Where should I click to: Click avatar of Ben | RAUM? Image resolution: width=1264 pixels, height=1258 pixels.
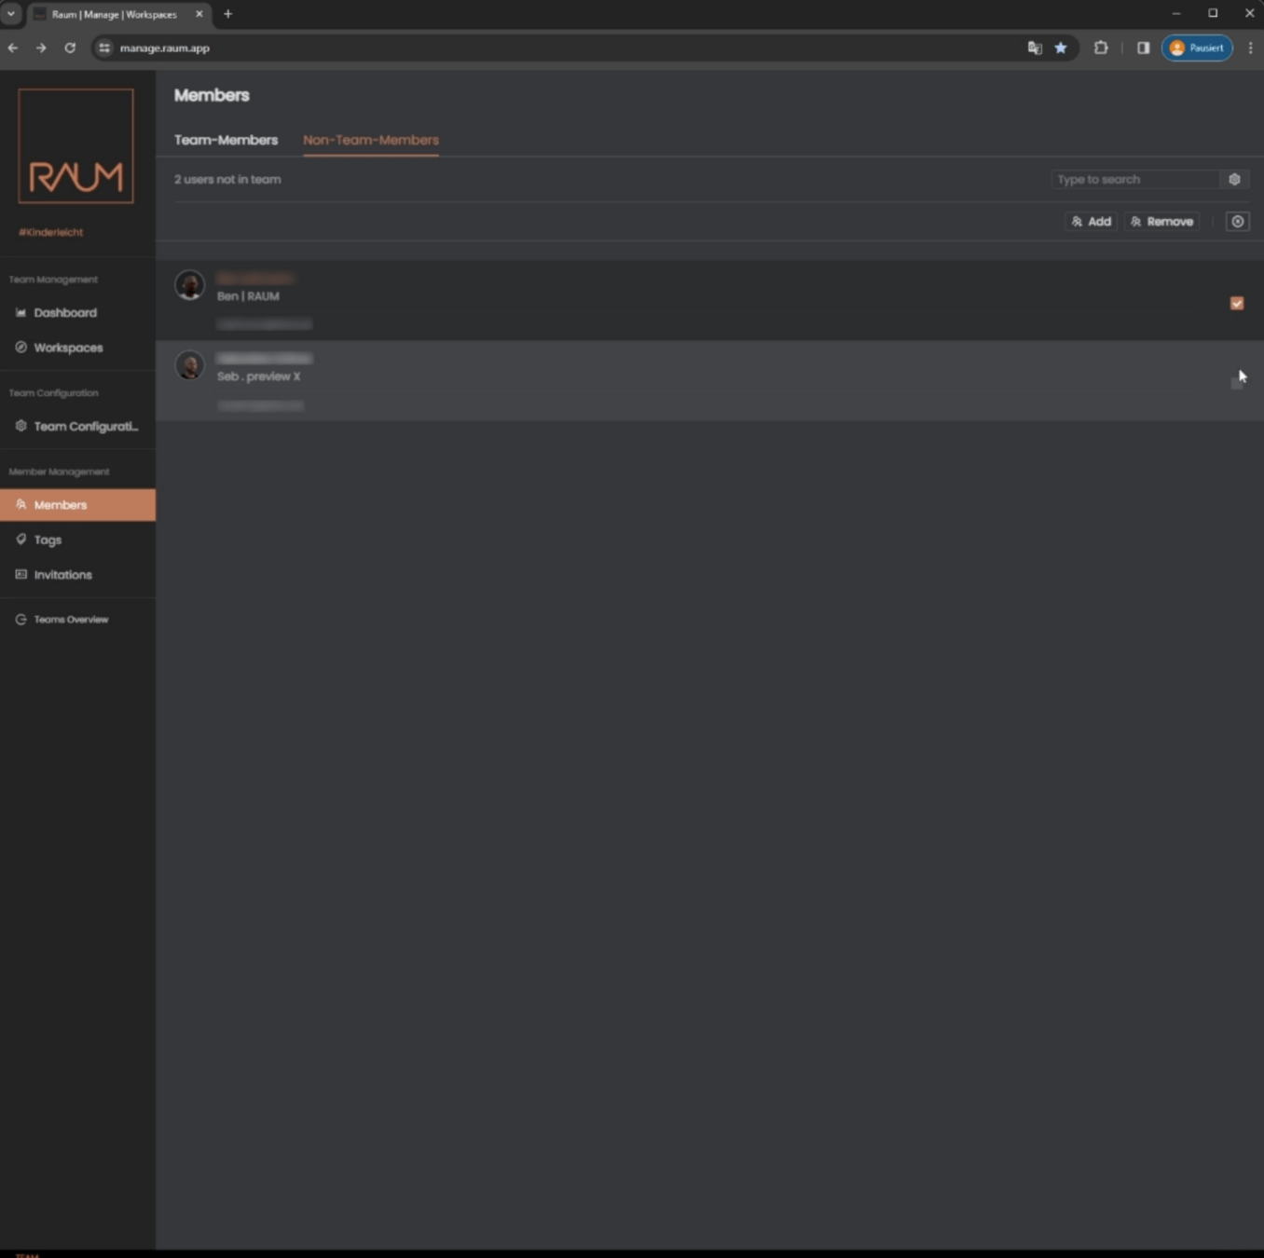189,285
